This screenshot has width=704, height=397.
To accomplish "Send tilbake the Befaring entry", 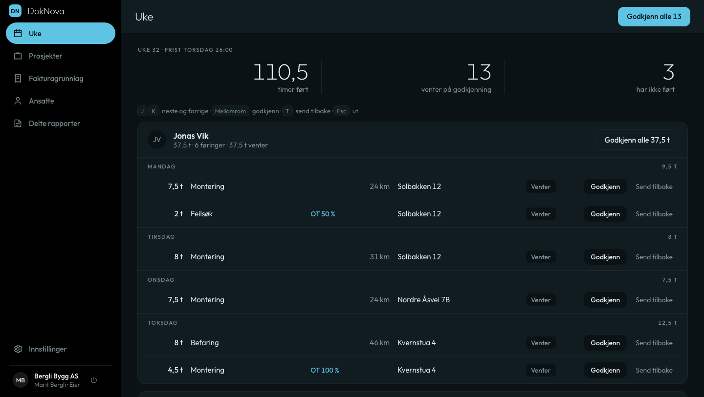I will pos(654,343).
